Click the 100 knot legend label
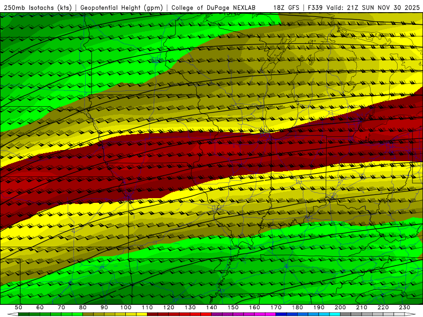Viewport: 423px width, 317px height. tap(126, 307)
